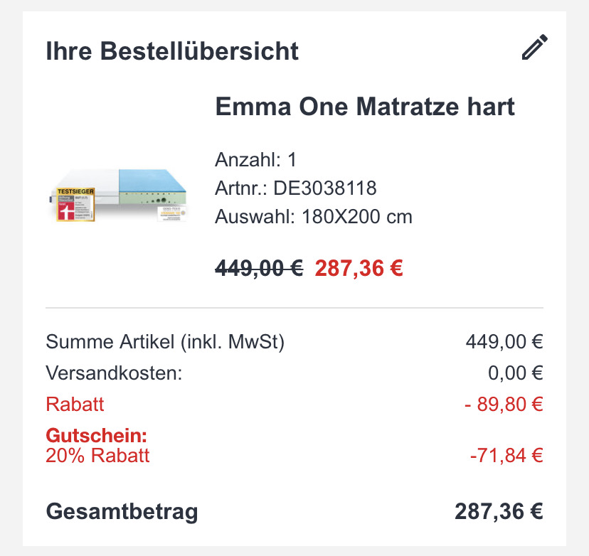Screen dimensions: 589x556
Task: Click the -71,84 € voucher amount
Action: 506,455
